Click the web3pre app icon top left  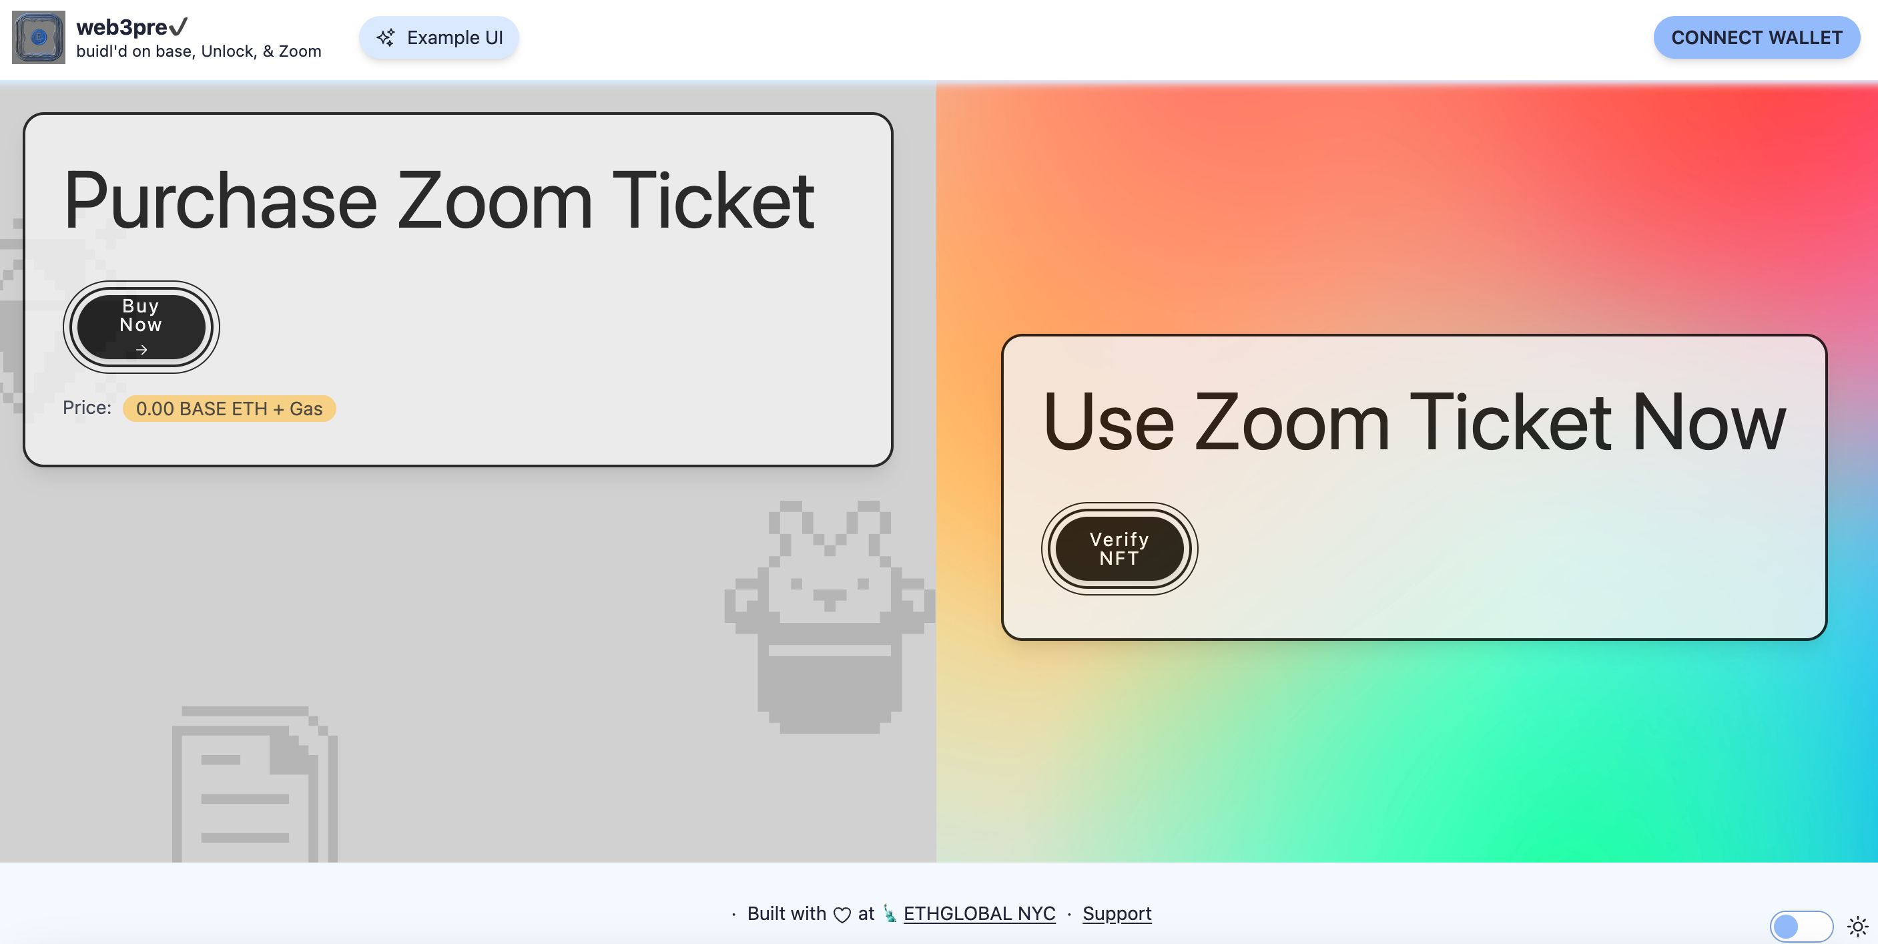pyautogui.click(x=37, y=37)
